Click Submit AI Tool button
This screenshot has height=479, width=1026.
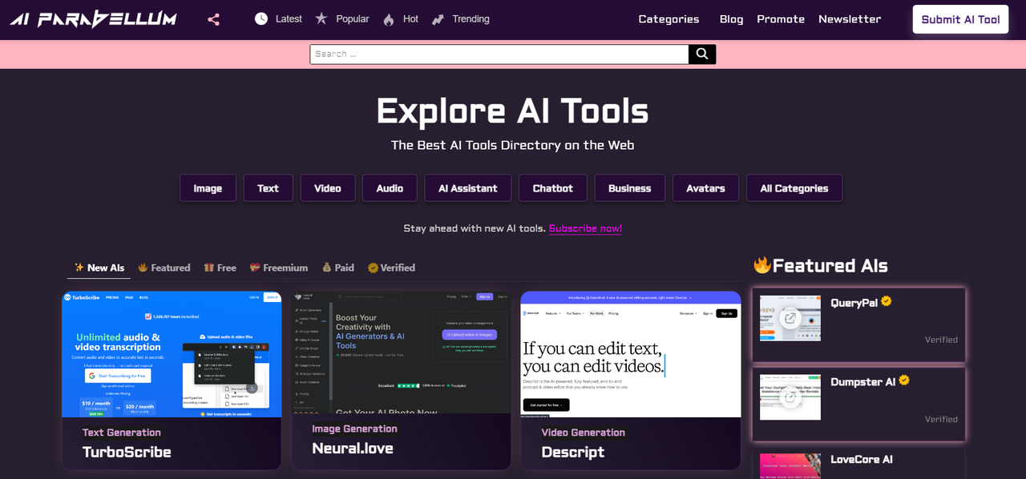[960, 19]
